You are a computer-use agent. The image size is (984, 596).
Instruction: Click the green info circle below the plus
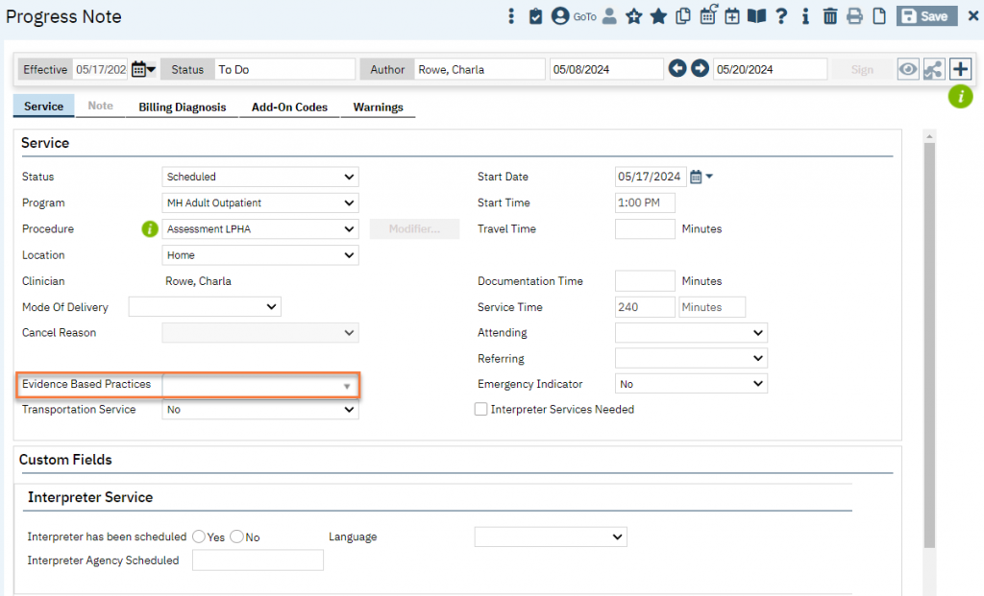pos(960,97)
